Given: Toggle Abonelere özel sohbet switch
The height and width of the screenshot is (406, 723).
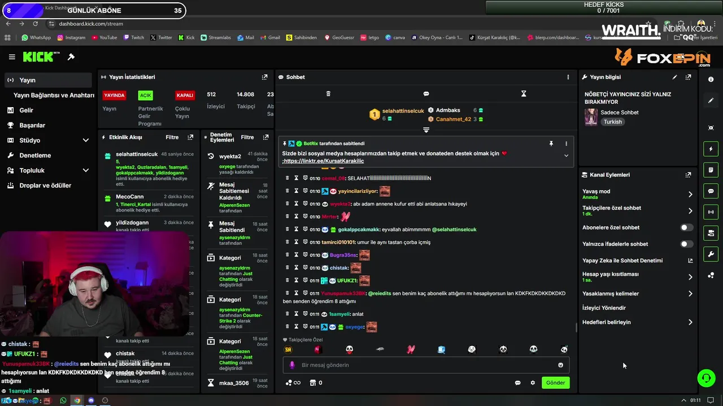Looking at the screenshot, I should [x=686, y=228].
